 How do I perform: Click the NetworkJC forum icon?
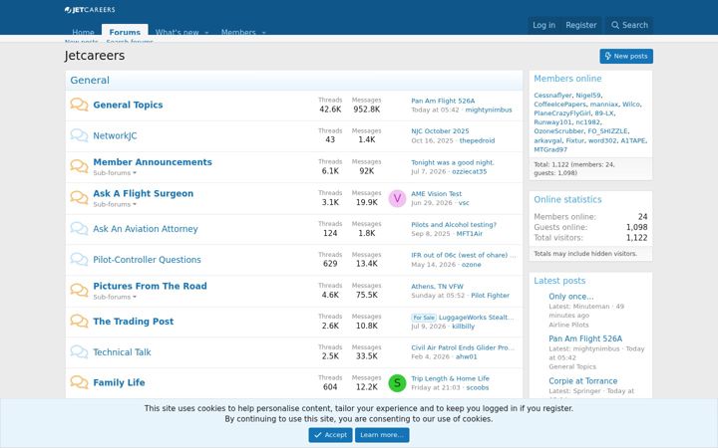[79, 135]
